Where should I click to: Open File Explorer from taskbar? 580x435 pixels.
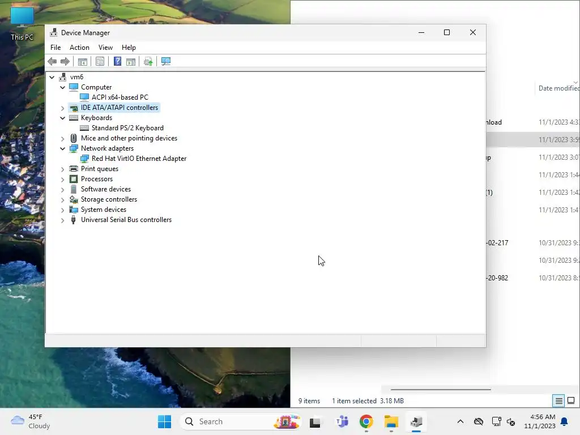(391, 421)
